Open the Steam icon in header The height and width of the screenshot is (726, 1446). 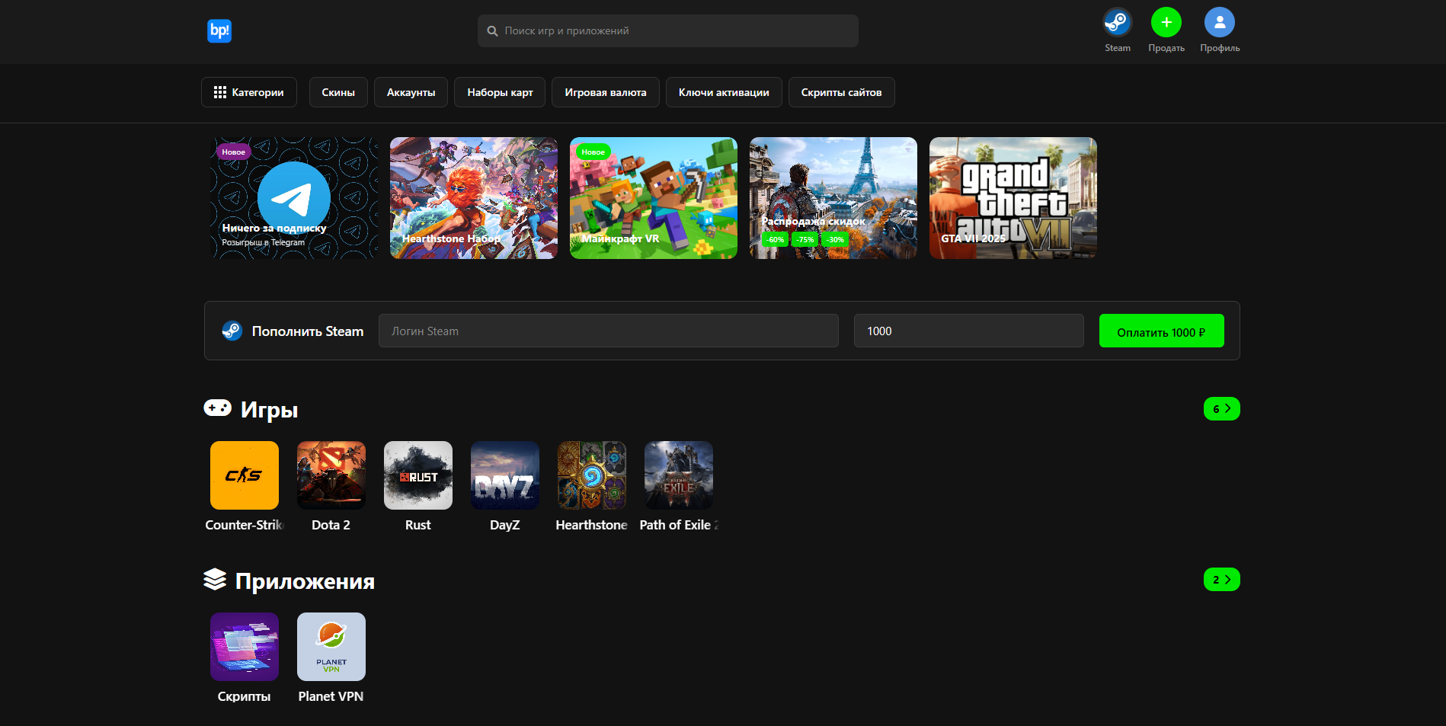click(1117, 23)
